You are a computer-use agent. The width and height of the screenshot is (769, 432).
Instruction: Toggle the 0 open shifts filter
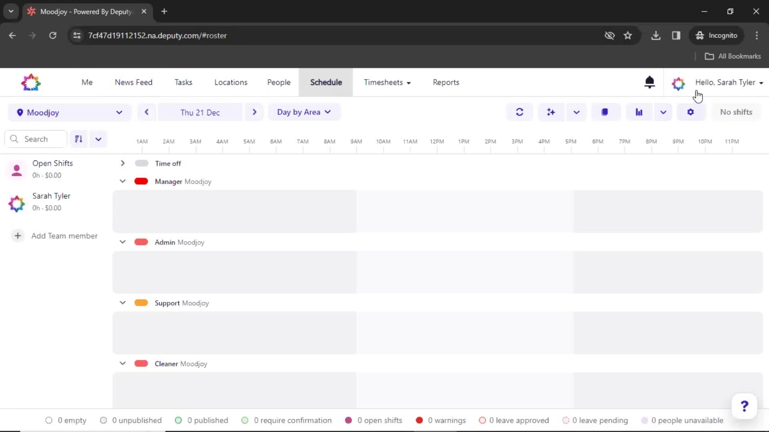[373, 420]
